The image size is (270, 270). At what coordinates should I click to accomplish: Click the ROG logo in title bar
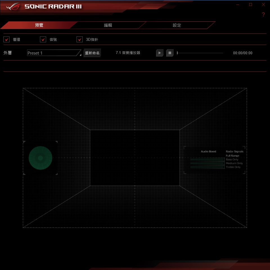pos(12,6)
